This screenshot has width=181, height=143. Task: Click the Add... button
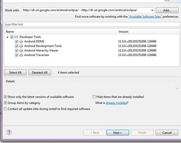[167, 10]
